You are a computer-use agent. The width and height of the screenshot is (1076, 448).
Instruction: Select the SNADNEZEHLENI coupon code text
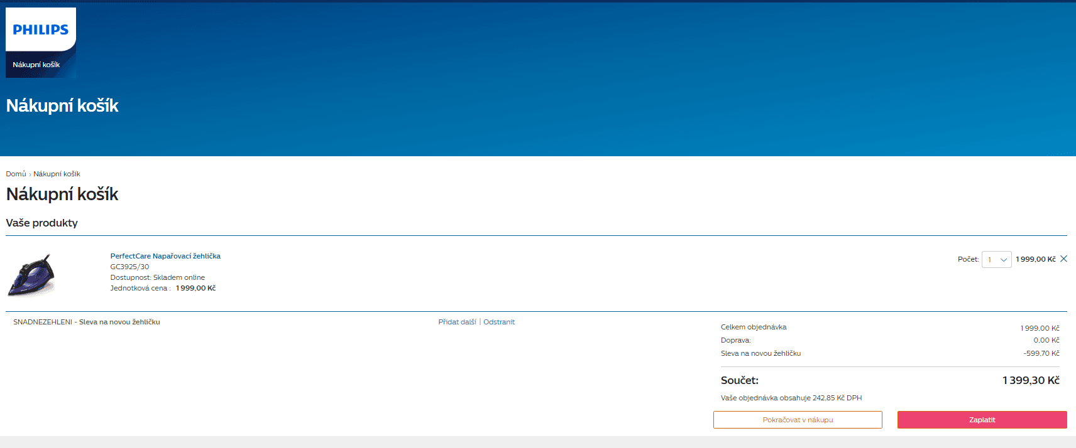tap(43, 322)
